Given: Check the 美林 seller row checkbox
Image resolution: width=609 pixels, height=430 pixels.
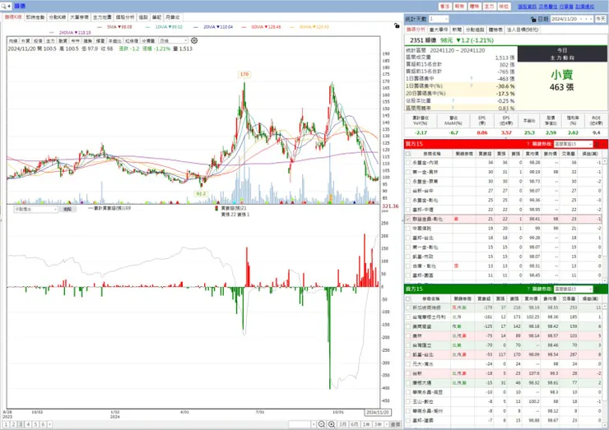Looking at the screenshot, I should click(408, 336).
